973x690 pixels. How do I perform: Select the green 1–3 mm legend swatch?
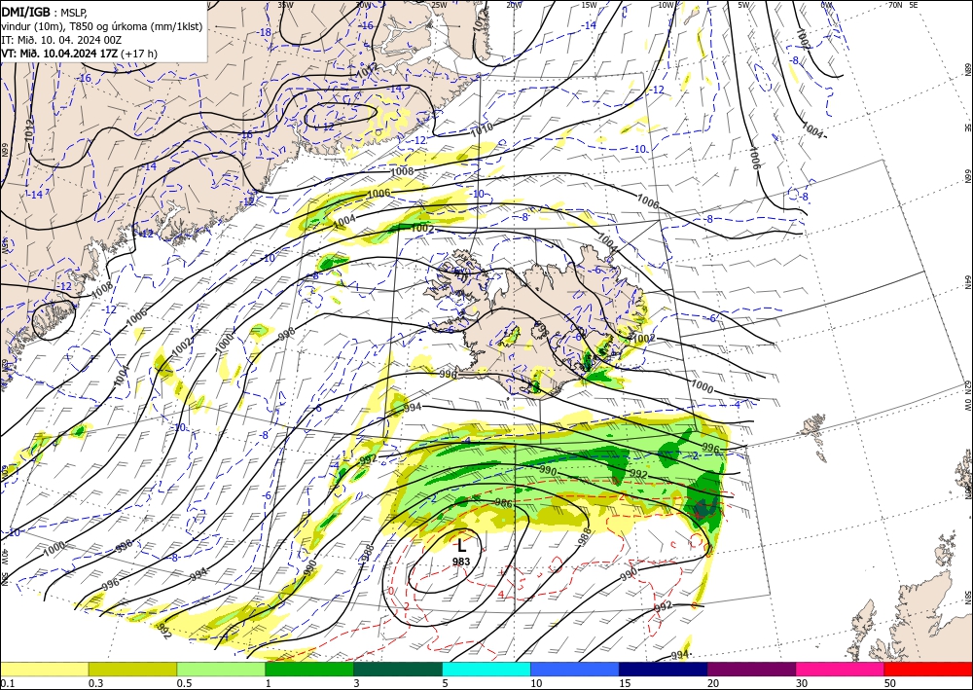click(309, 669)
